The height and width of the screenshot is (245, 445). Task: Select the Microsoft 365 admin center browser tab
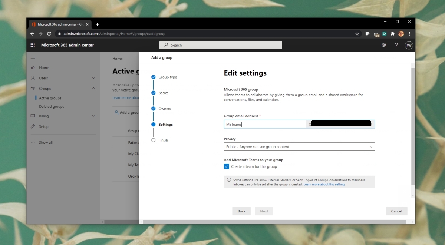click(59, 24)
